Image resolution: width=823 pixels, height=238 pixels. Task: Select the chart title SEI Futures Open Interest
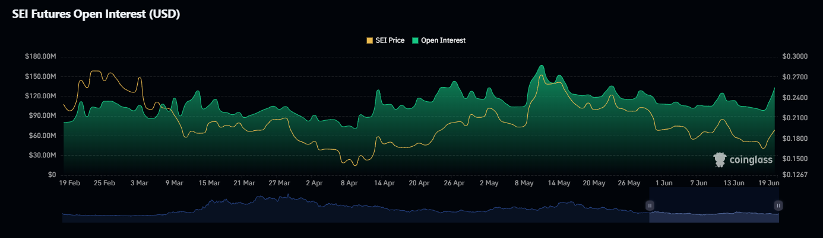pyautogui.click(x=96, y=14)
